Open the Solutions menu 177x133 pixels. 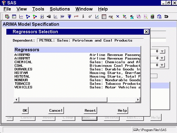60,9
